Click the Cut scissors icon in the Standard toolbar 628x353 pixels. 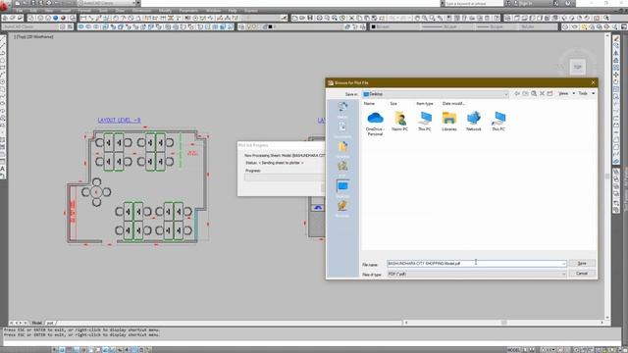pos(351,18)
